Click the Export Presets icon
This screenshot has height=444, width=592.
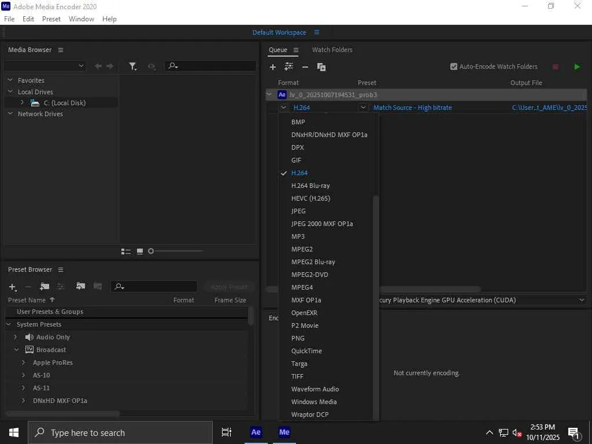click(98, 286)
